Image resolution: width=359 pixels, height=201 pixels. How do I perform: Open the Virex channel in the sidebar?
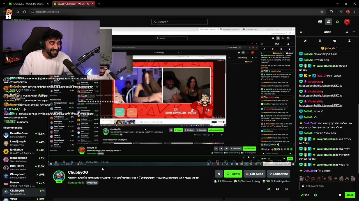tap(24, 199)
